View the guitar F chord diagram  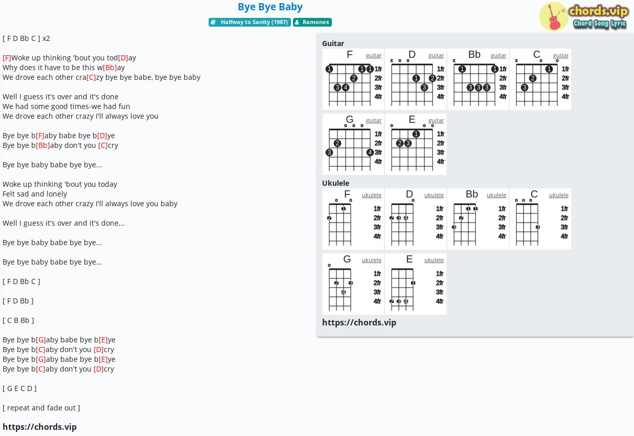[353, 79]
